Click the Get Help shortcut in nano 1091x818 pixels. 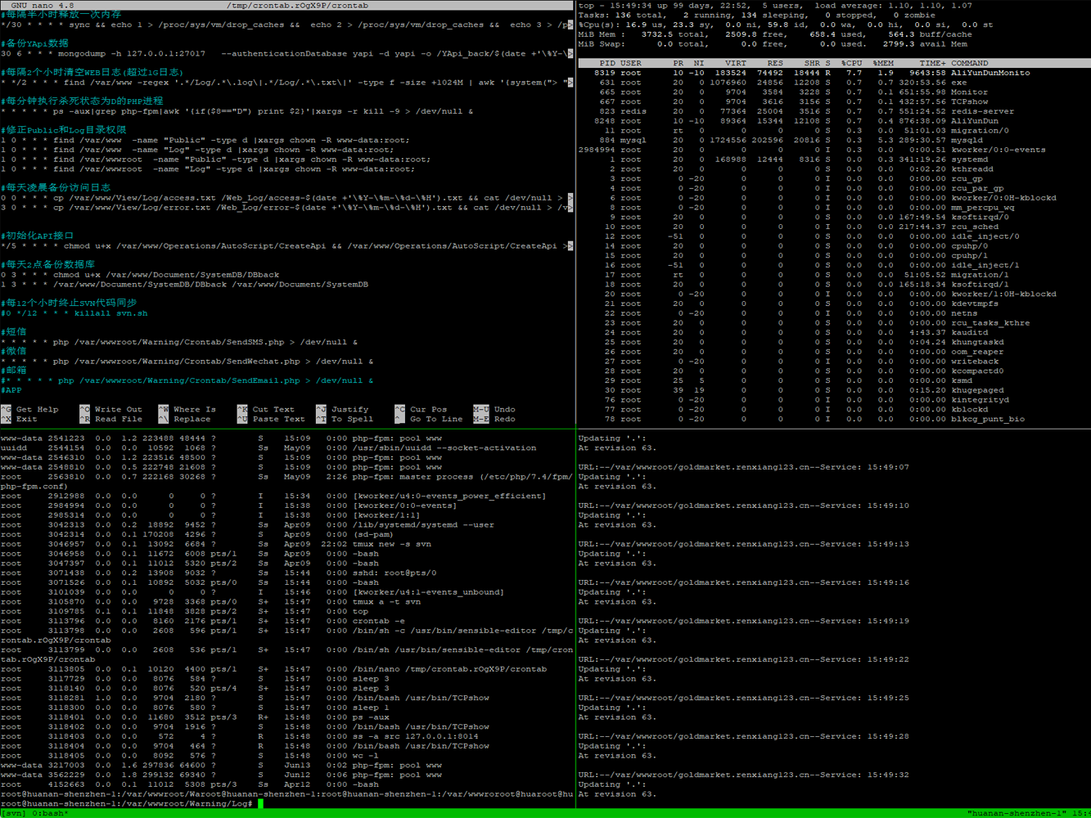[x=37, y=409]
